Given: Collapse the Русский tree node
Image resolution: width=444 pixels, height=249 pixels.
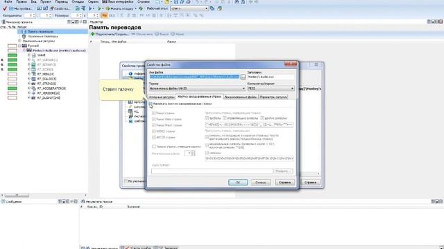Looking at the screenshot, I should click(x=19, y=46).
